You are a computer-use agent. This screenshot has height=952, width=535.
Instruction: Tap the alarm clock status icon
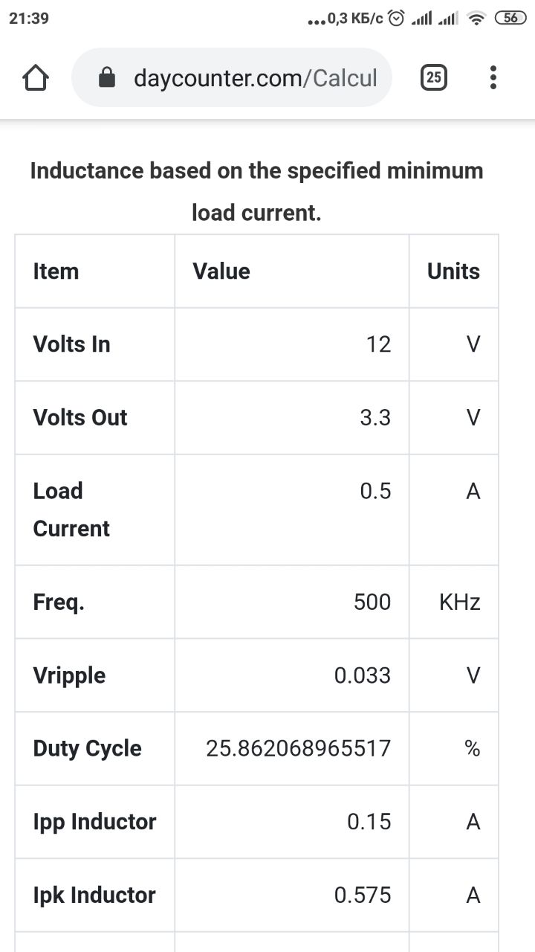pyautogui.click(x=398, y=19)
